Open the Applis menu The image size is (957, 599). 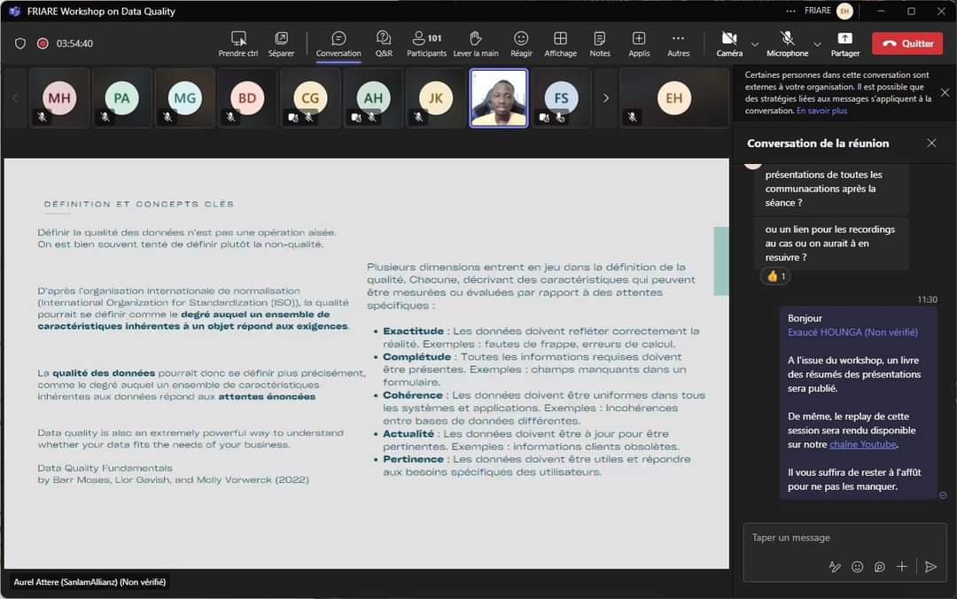tap(639, 43)
